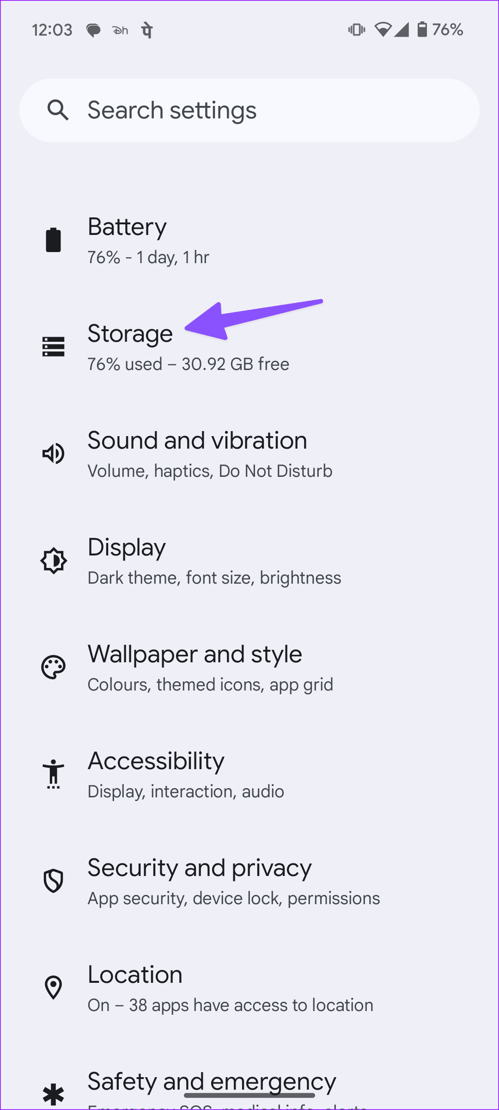Viewport: 499px width, 1110px height.
Task: Tap the Display brightness icon
Action: click(54, 561)
